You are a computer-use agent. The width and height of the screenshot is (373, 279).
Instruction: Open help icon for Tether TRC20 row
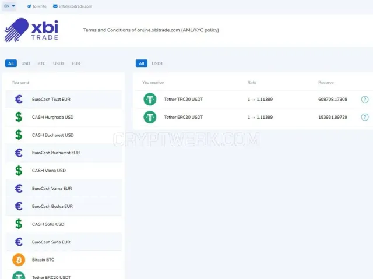pos(365,100)
